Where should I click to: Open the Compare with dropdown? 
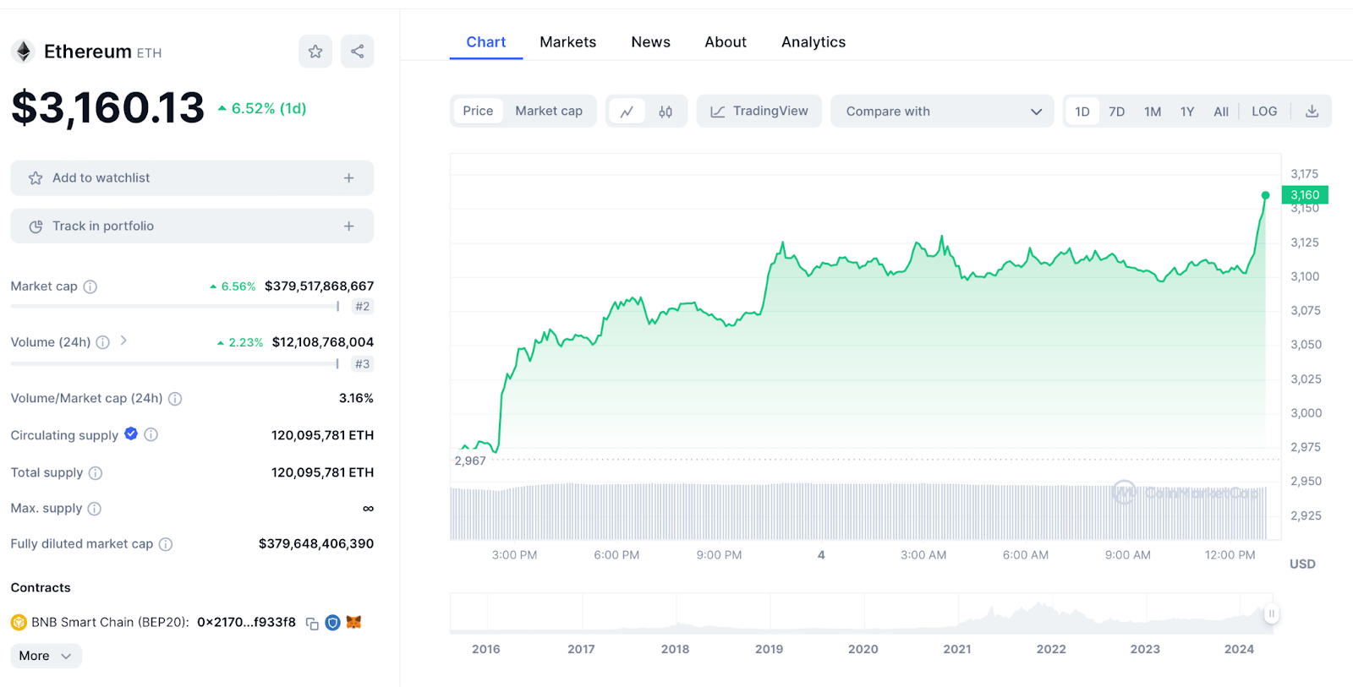pos(942,112)
